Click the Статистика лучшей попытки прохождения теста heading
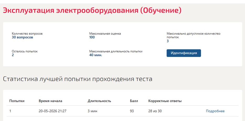245x121 pixels. tap(78, 79)
